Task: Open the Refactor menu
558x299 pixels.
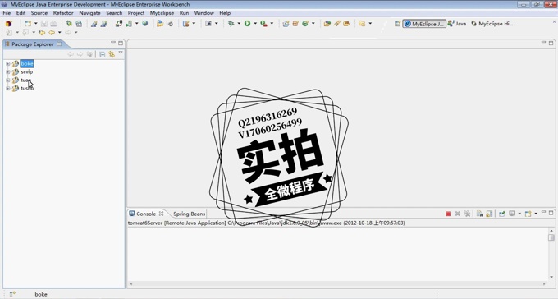Action: (63, 13)
